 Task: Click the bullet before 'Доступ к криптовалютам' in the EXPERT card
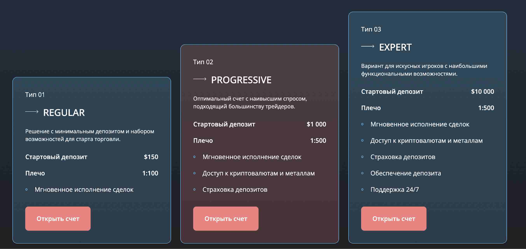[362, 140]
